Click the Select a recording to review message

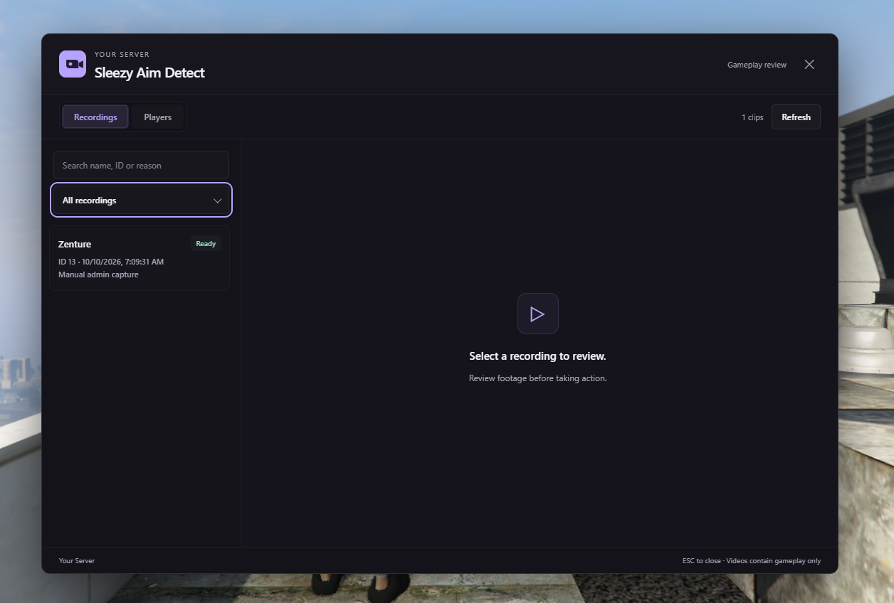537,356
